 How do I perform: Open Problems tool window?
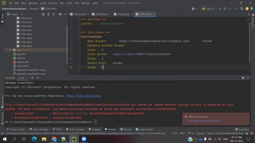(x=95, y=129)
